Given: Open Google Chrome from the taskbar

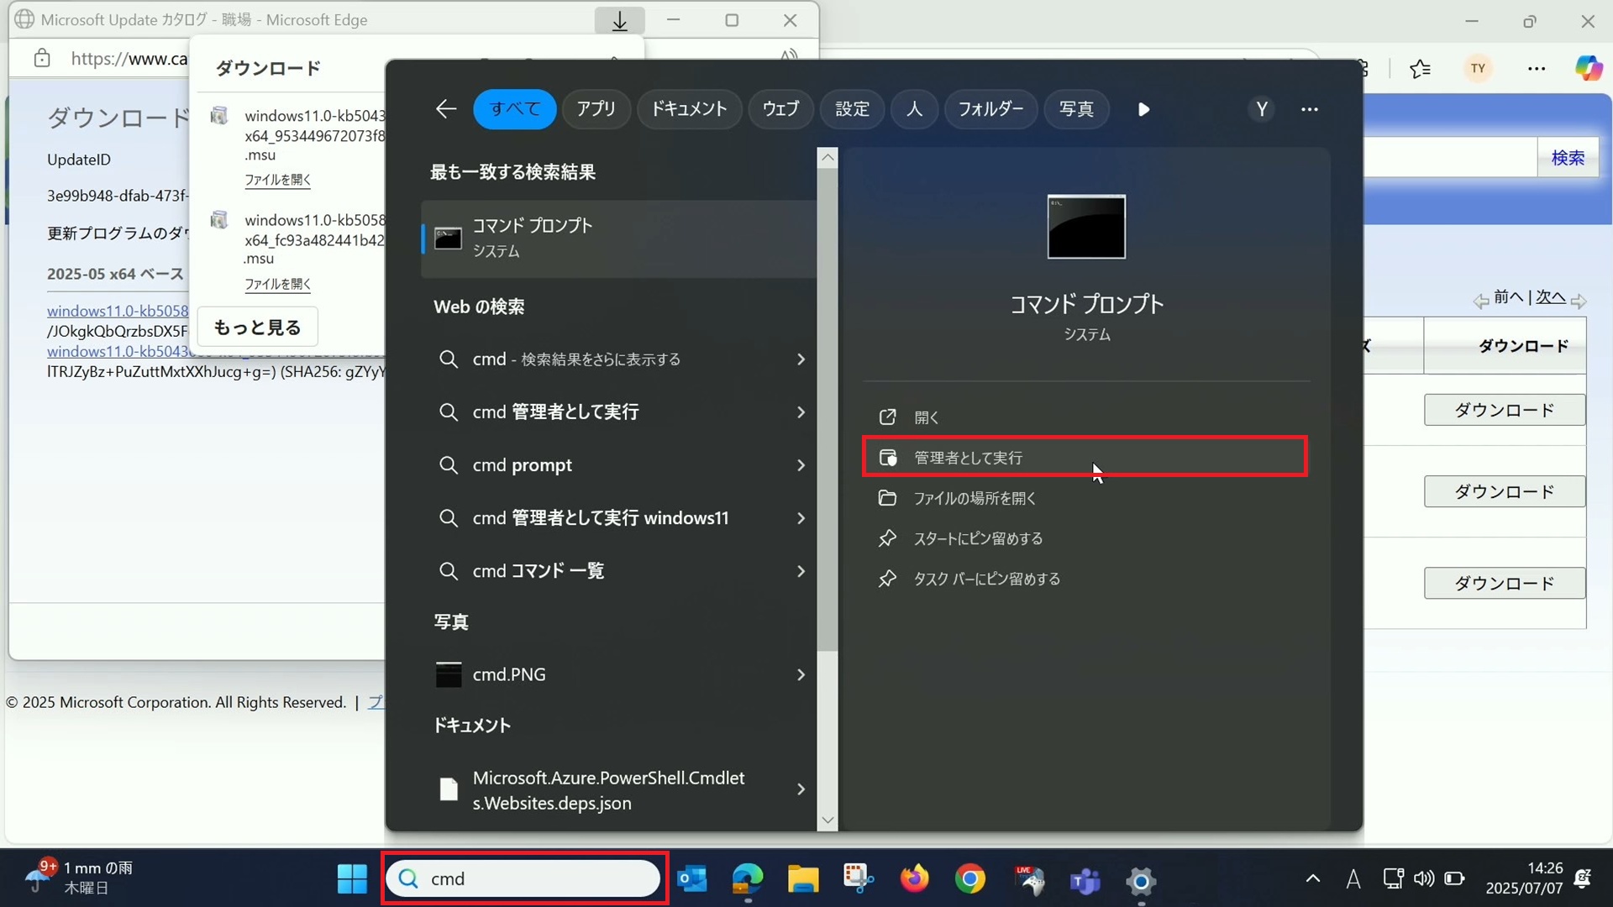Looking at the screenshot, I should tap(969, 879).
